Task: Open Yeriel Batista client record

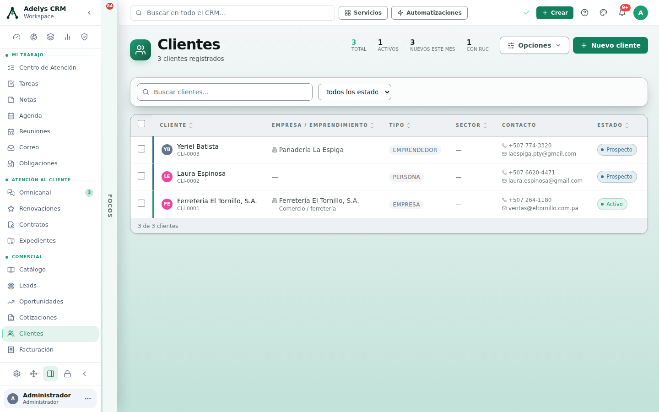Action: coord(198,146)
